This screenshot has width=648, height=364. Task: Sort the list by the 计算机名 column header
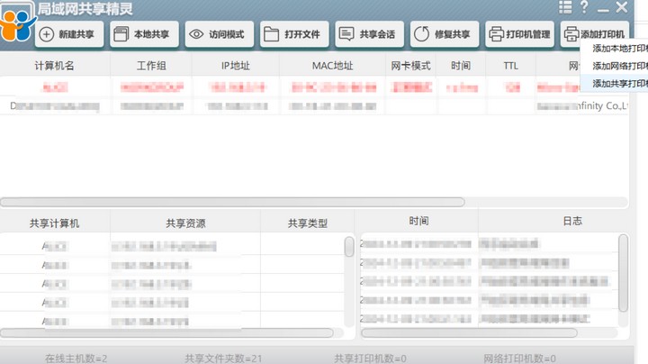tap(54, 66)
